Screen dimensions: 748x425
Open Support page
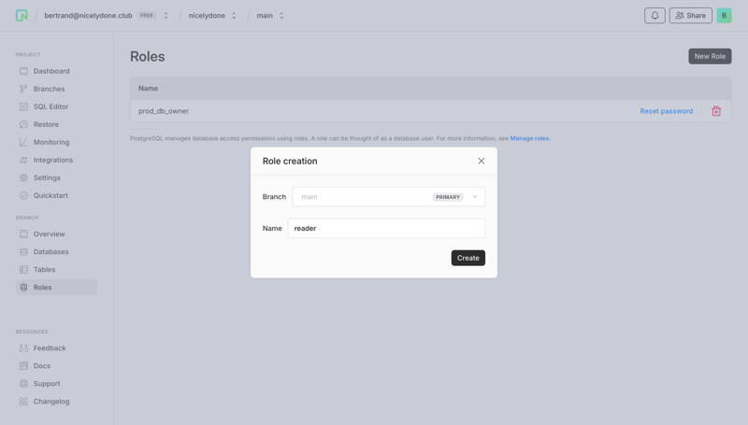47,384
